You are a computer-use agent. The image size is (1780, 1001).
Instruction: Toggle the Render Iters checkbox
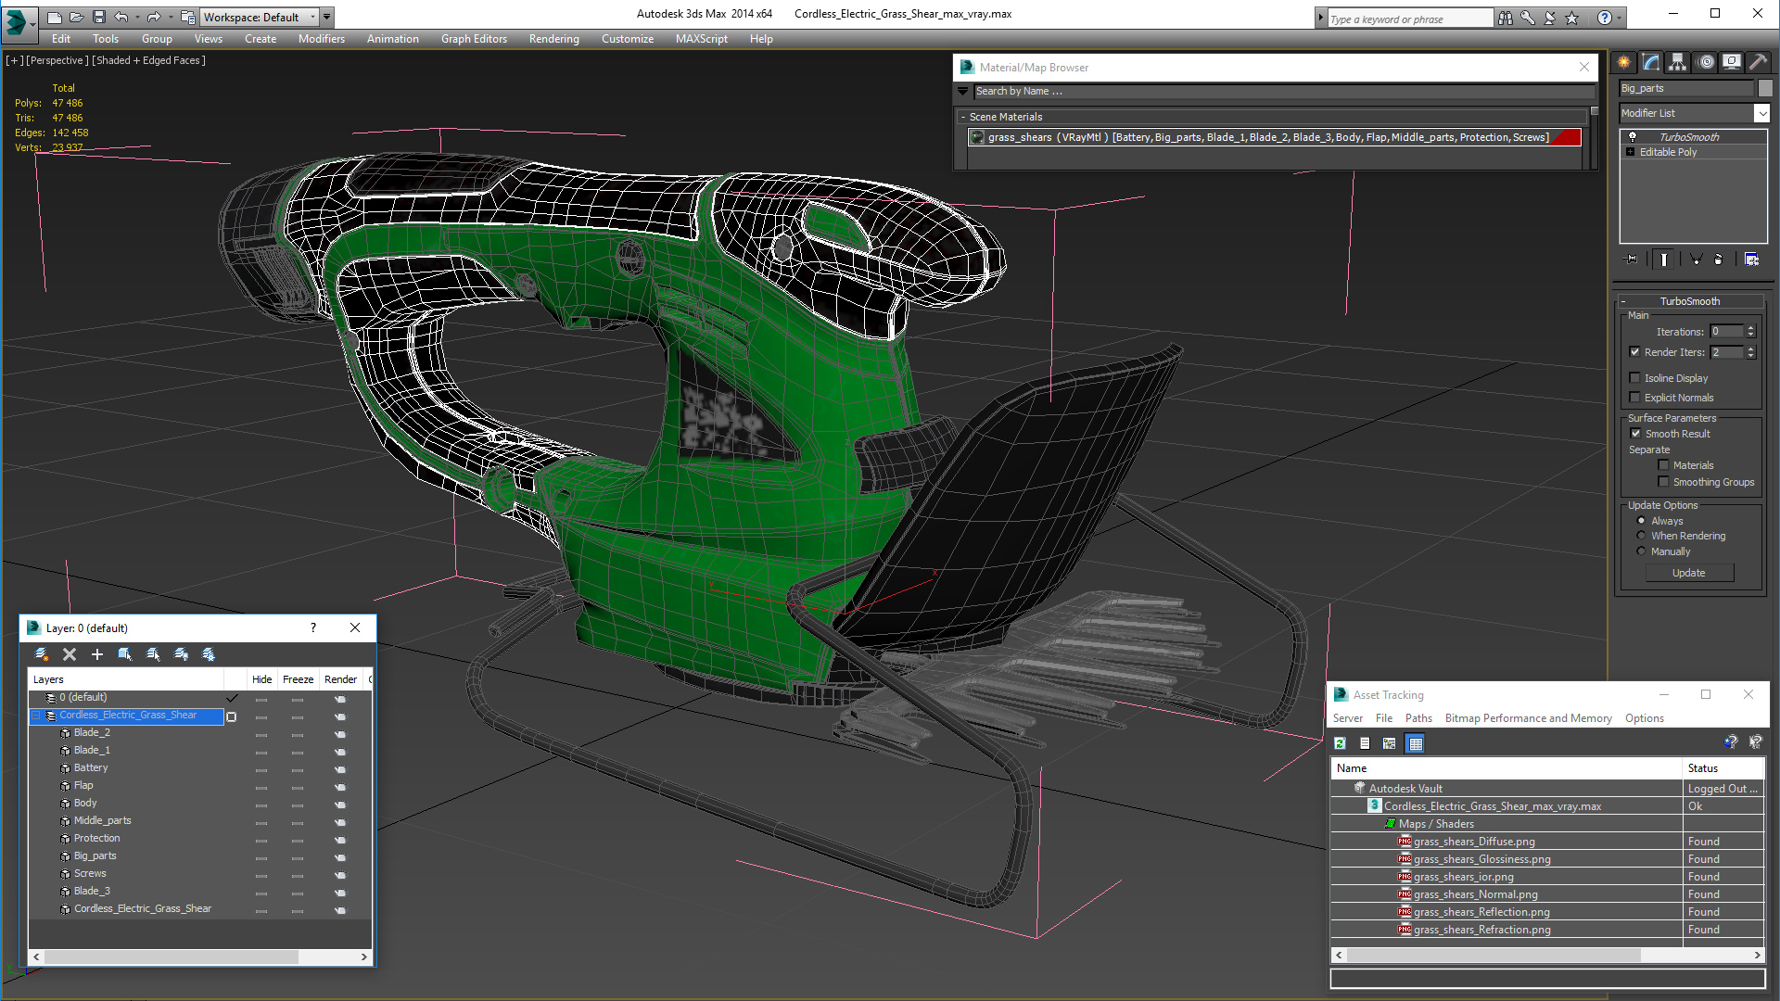tap(1635, 351)
